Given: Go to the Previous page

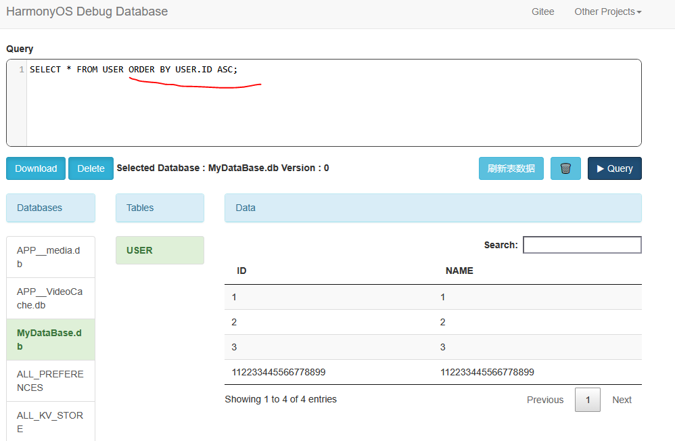Looking at the screenshot, I should (x=544, y=400).
